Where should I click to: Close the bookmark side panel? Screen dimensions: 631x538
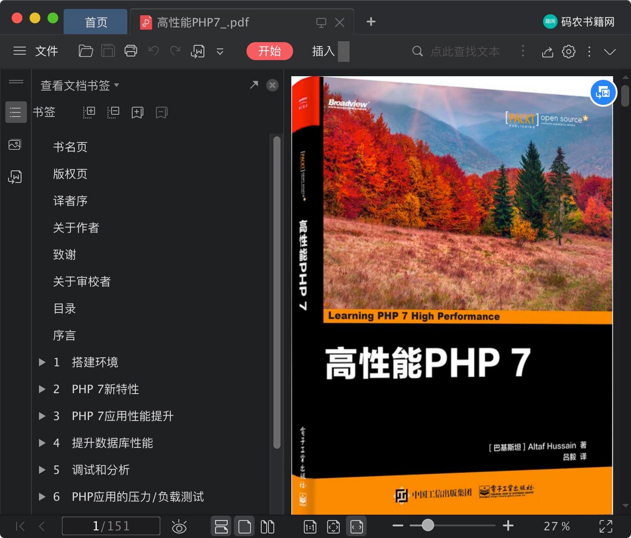point(272,85)
